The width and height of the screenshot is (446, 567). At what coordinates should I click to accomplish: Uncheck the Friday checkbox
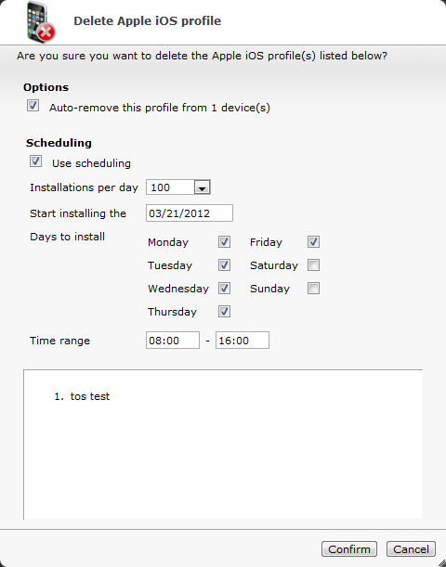[x=313, y=242]
